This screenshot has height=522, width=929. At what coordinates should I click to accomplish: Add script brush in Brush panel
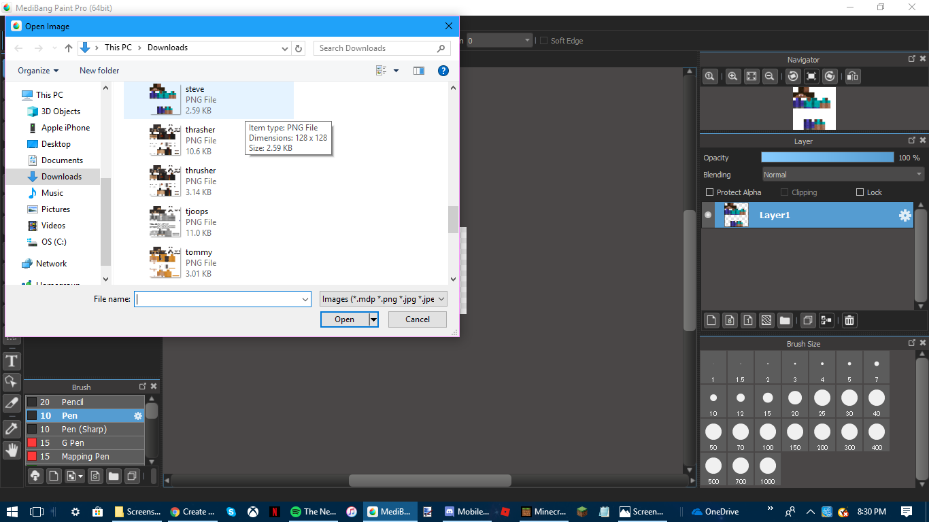point(95,476)
